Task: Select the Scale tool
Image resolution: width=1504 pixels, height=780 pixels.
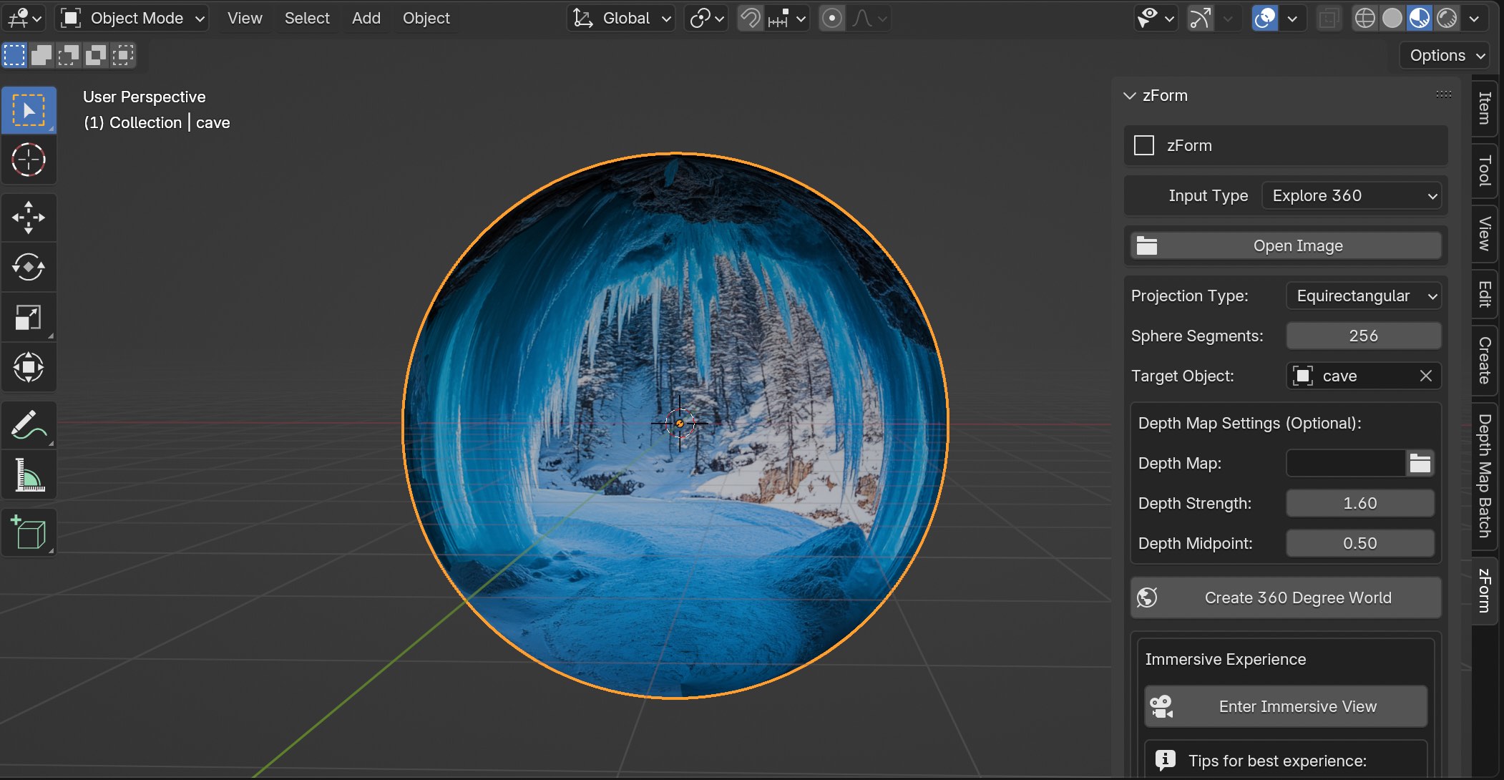Action: point(29,317)
